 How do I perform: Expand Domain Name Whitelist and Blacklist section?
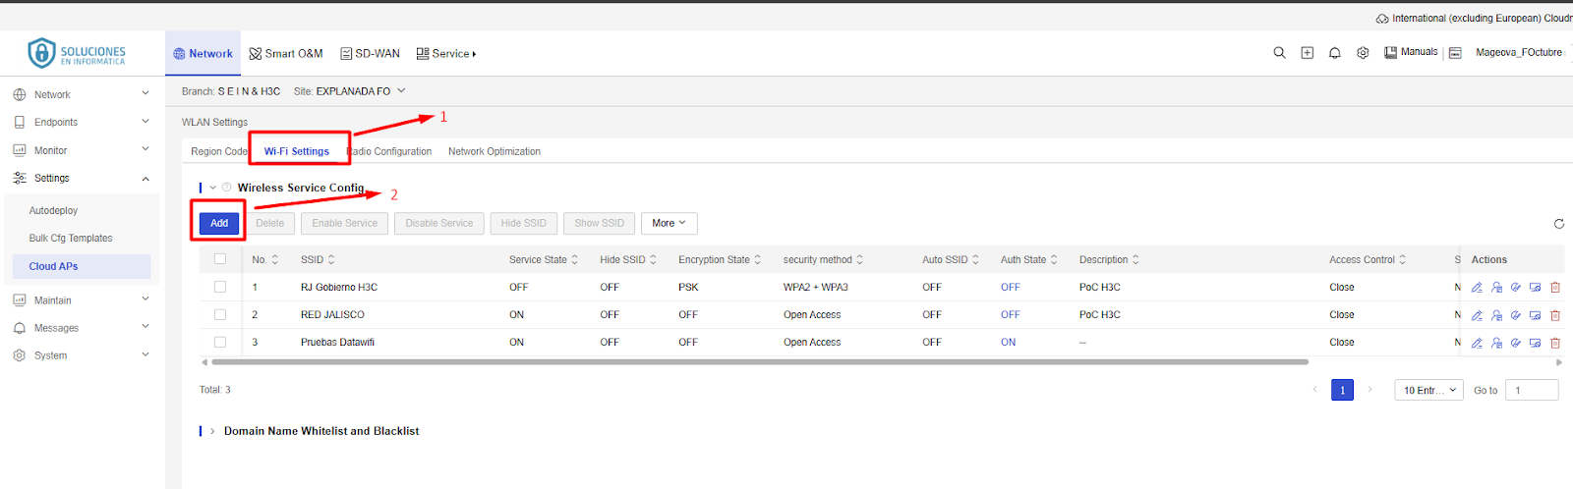click(x=212, y=431)
